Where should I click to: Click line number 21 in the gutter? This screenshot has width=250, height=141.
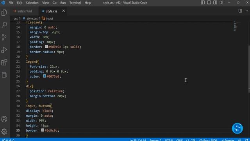[x=18, y=61]
